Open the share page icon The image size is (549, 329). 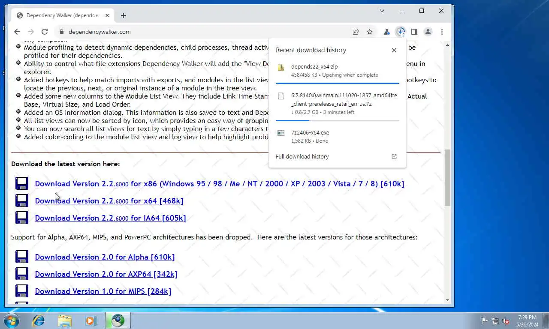pyautogui.click(x=356, y=32)
